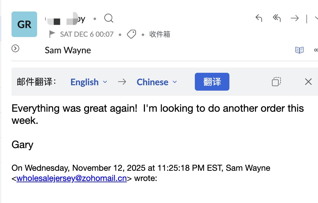This screenshot has width=318, height=203.
Task: Open the Chinese target language dropdown
Action: 156,82
